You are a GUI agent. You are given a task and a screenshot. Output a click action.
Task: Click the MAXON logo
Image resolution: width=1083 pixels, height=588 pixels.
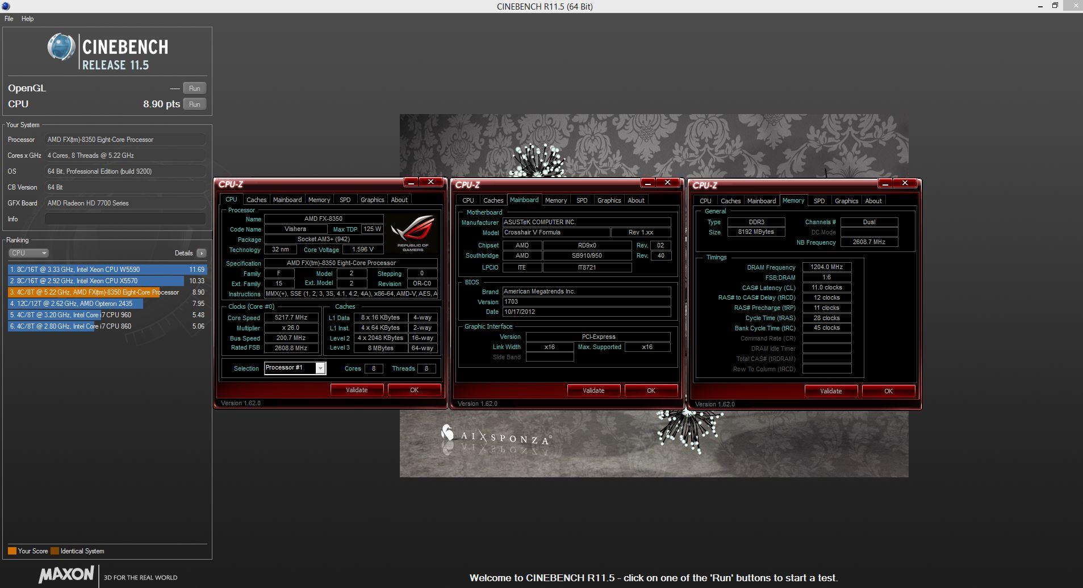pyautogui.click(x=66, y=574)
